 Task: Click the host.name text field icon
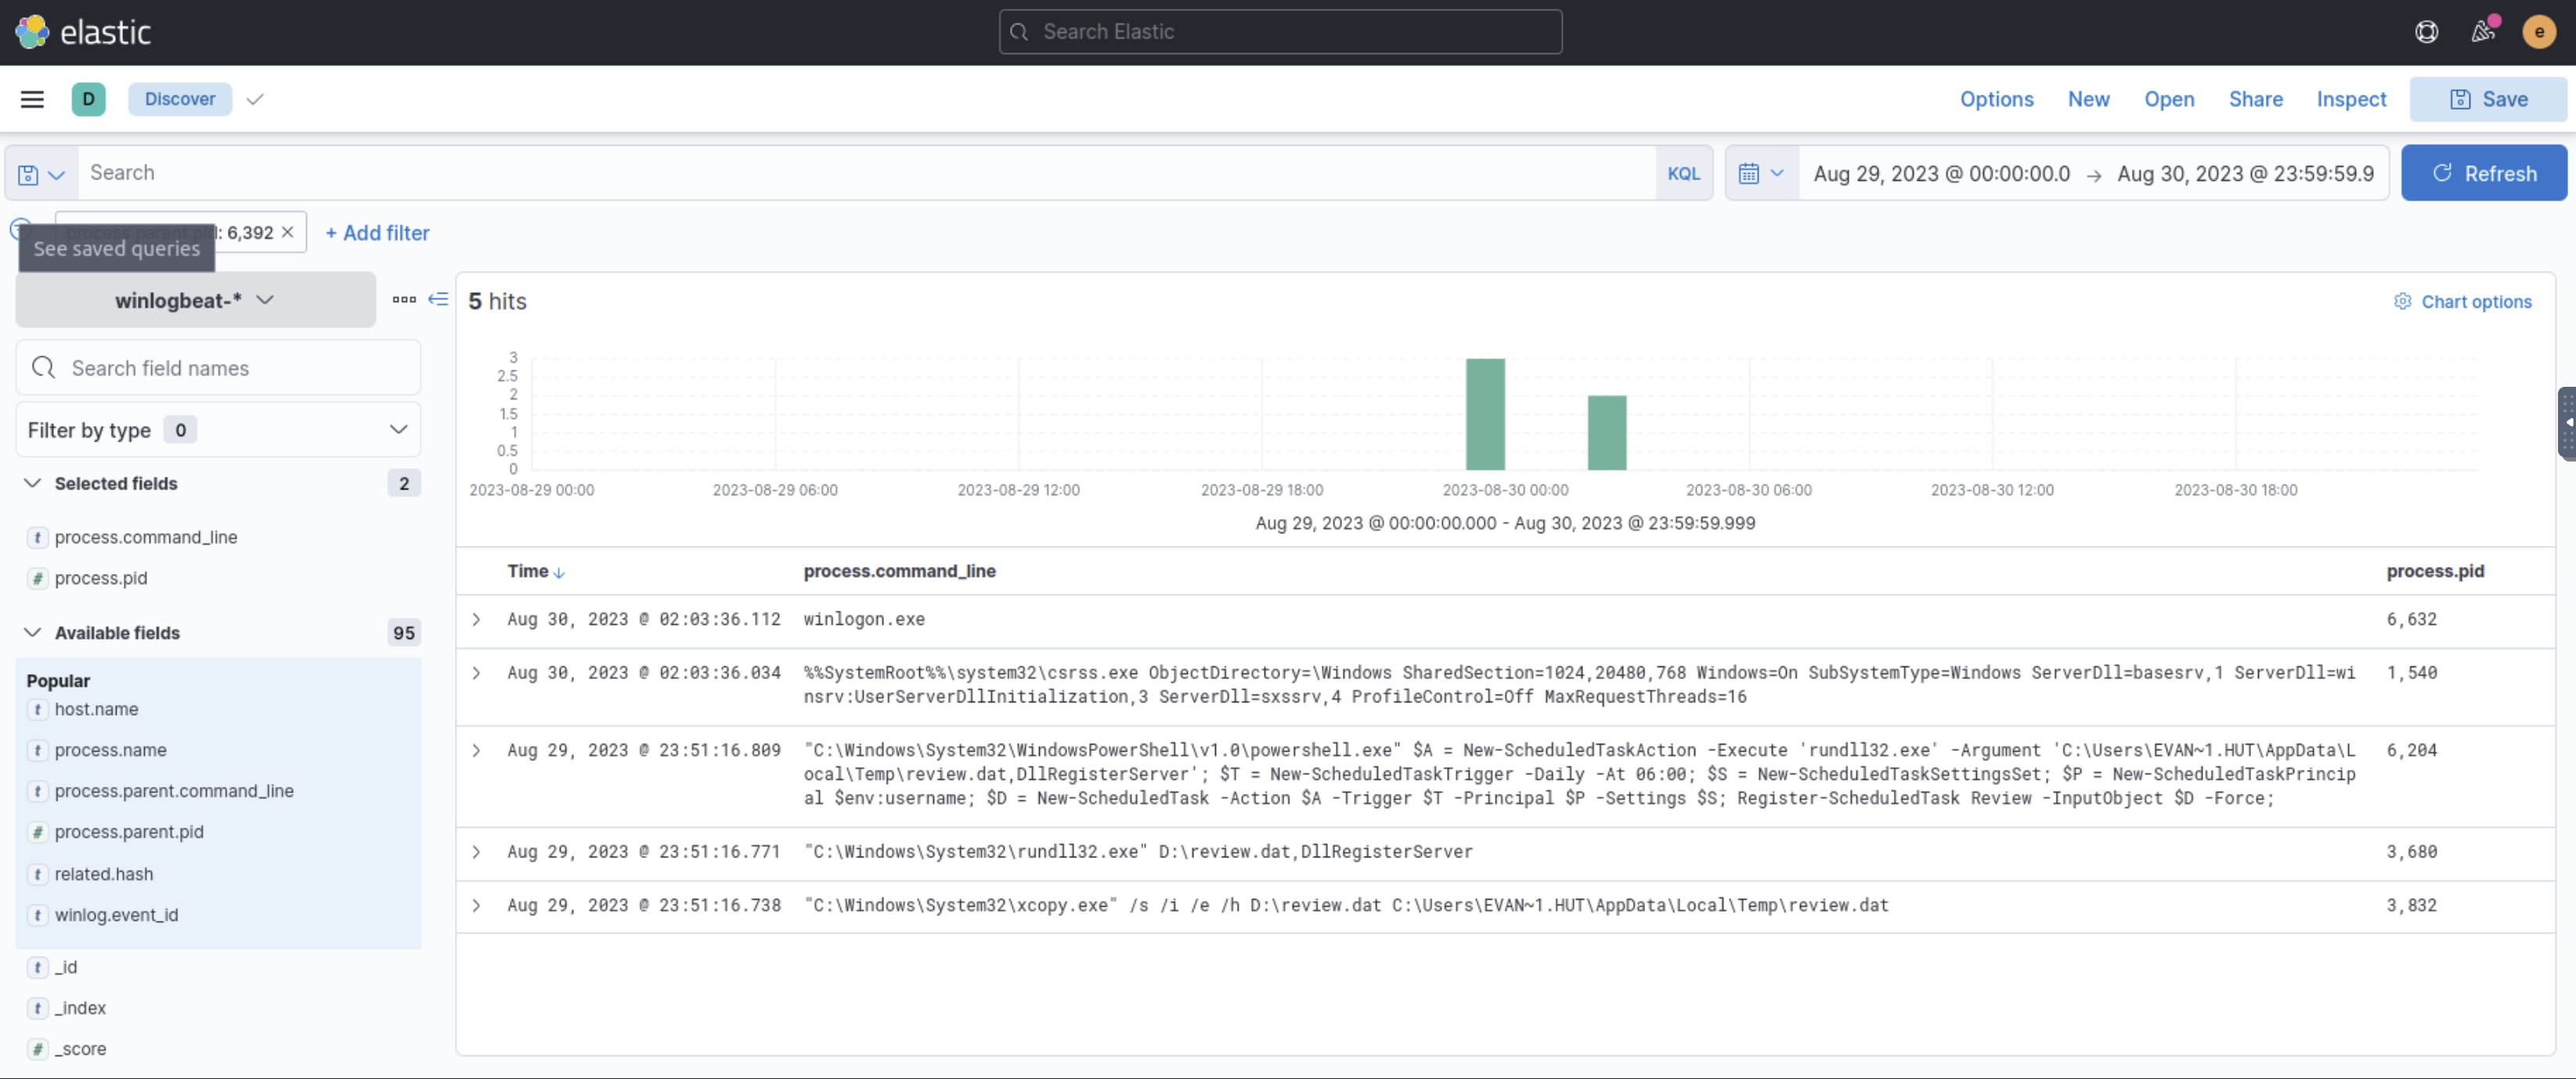coord(37,709)
